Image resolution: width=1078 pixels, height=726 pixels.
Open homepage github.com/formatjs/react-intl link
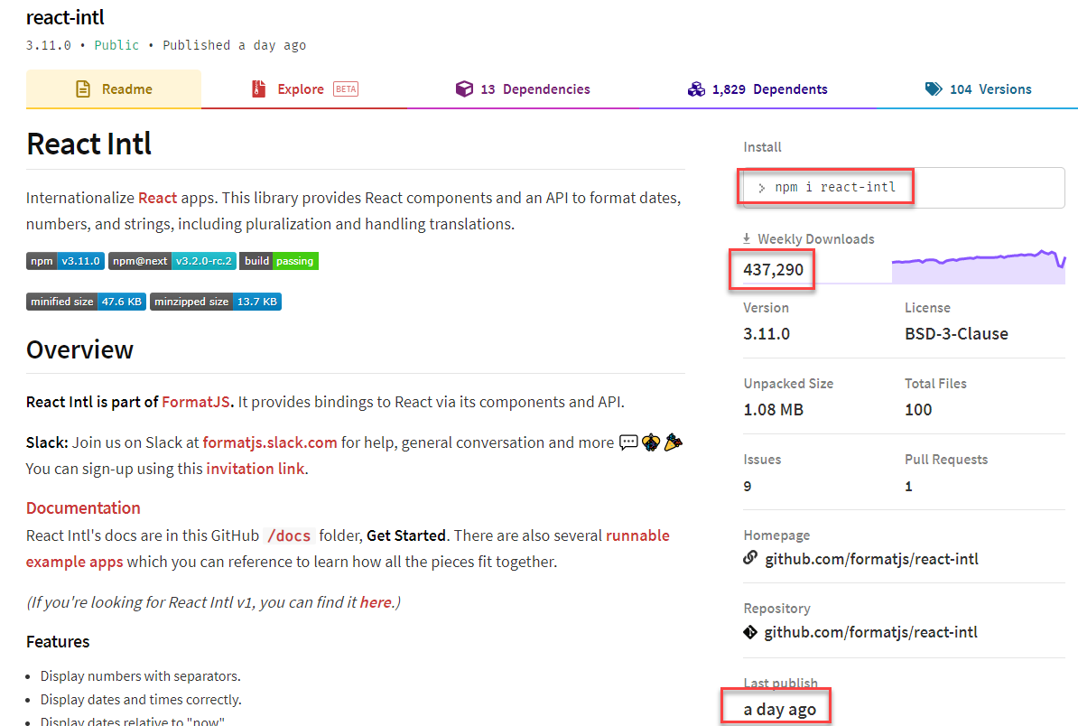(871, 559)
